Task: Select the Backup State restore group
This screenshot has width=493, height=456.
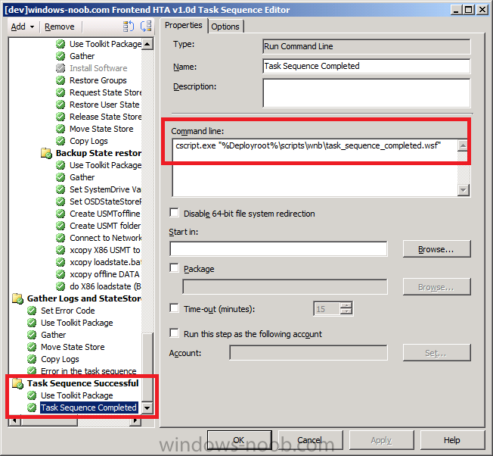Action: 98,153
